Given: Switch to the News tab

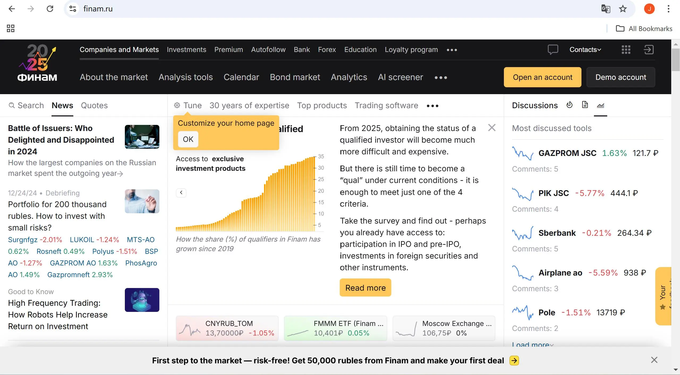Looking at the screenshot, I should (x=62, y=106).
